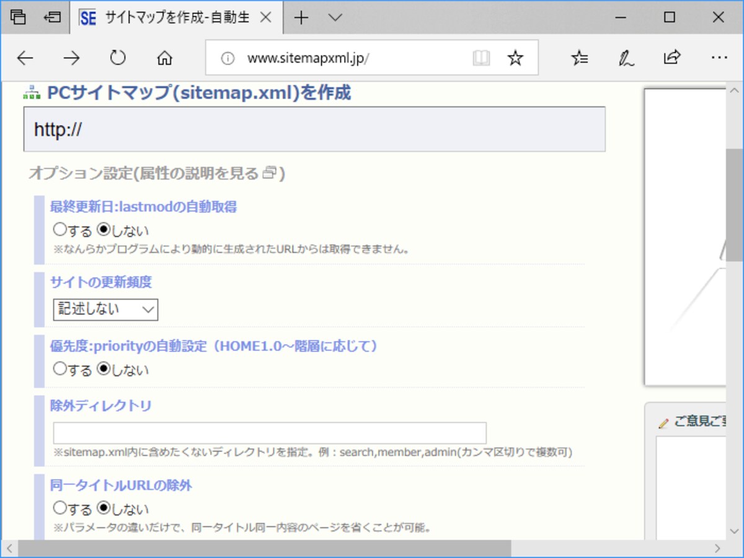
Task: Select する for lastmodの自動取得
Action: (x=60, y=229)
